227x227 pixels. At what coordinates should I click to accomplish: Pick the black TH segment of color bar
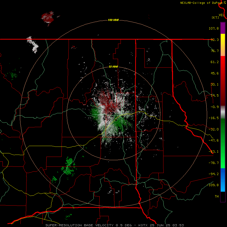[x=223, y=196]
